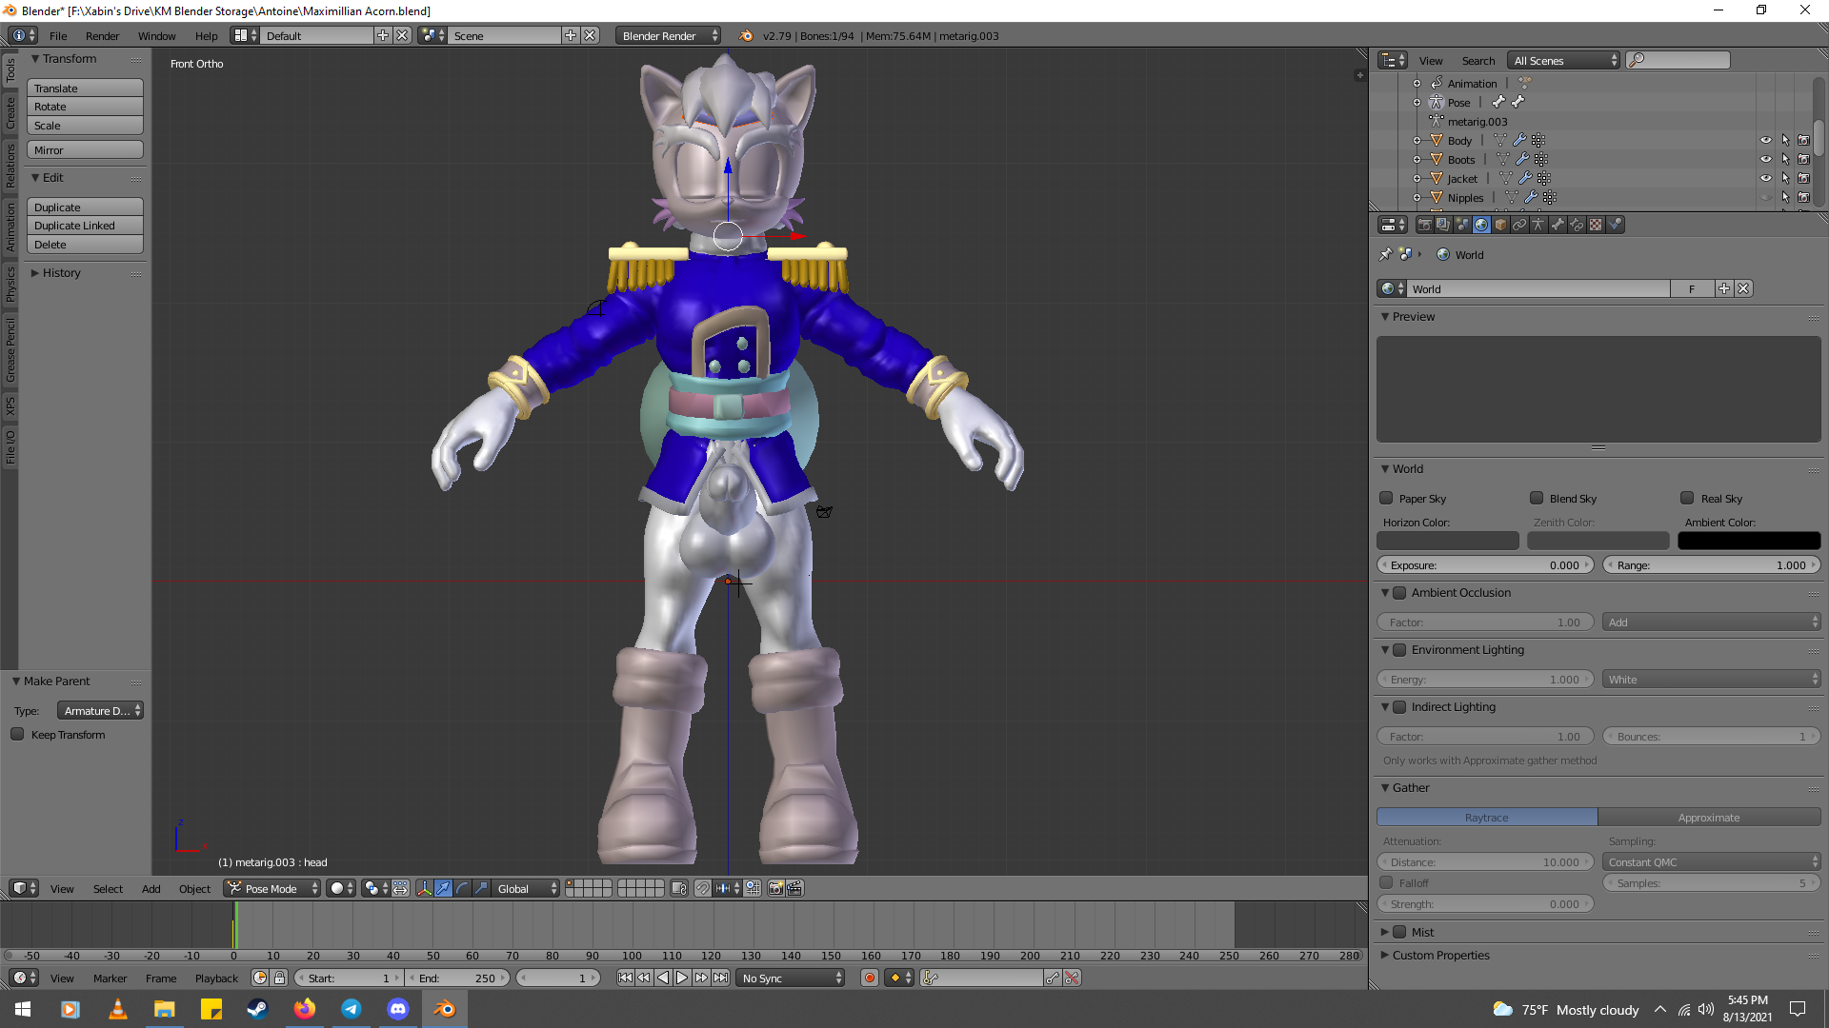Enable Ambient Occlusion checkbox

[x=1399, y=592]
